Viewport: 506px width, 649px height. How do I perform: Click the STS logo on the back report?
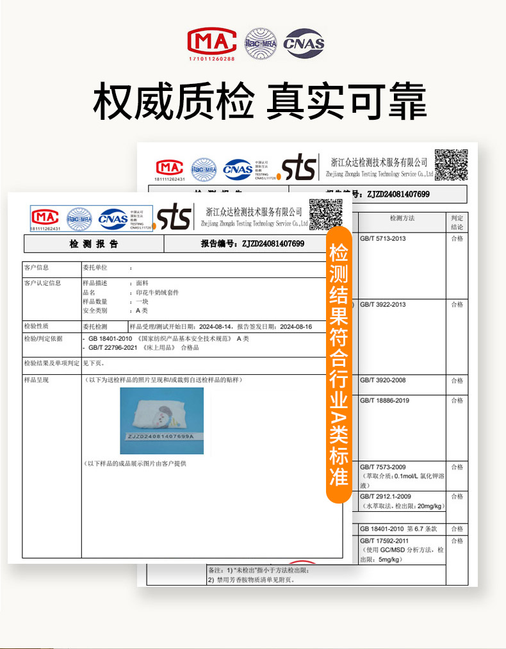[299, 168]
